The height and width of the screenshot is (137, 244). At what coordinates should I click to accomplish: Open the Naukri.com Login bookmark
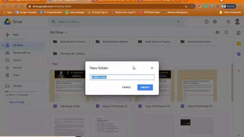124,12
